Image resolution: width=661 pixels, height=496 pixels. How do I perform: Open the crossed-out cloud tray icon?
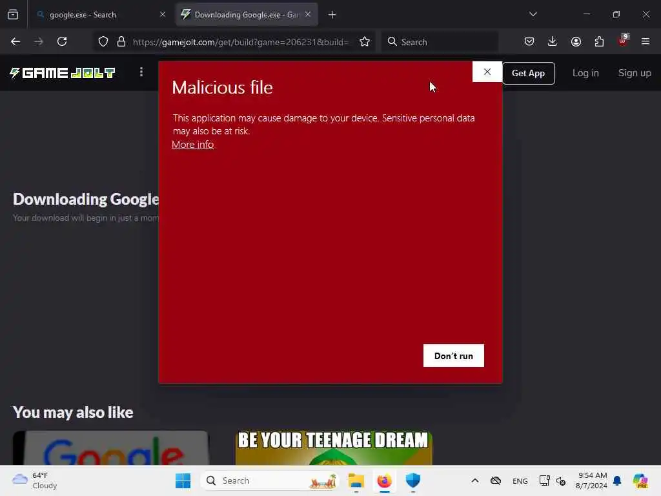click(x=496, y=480)
